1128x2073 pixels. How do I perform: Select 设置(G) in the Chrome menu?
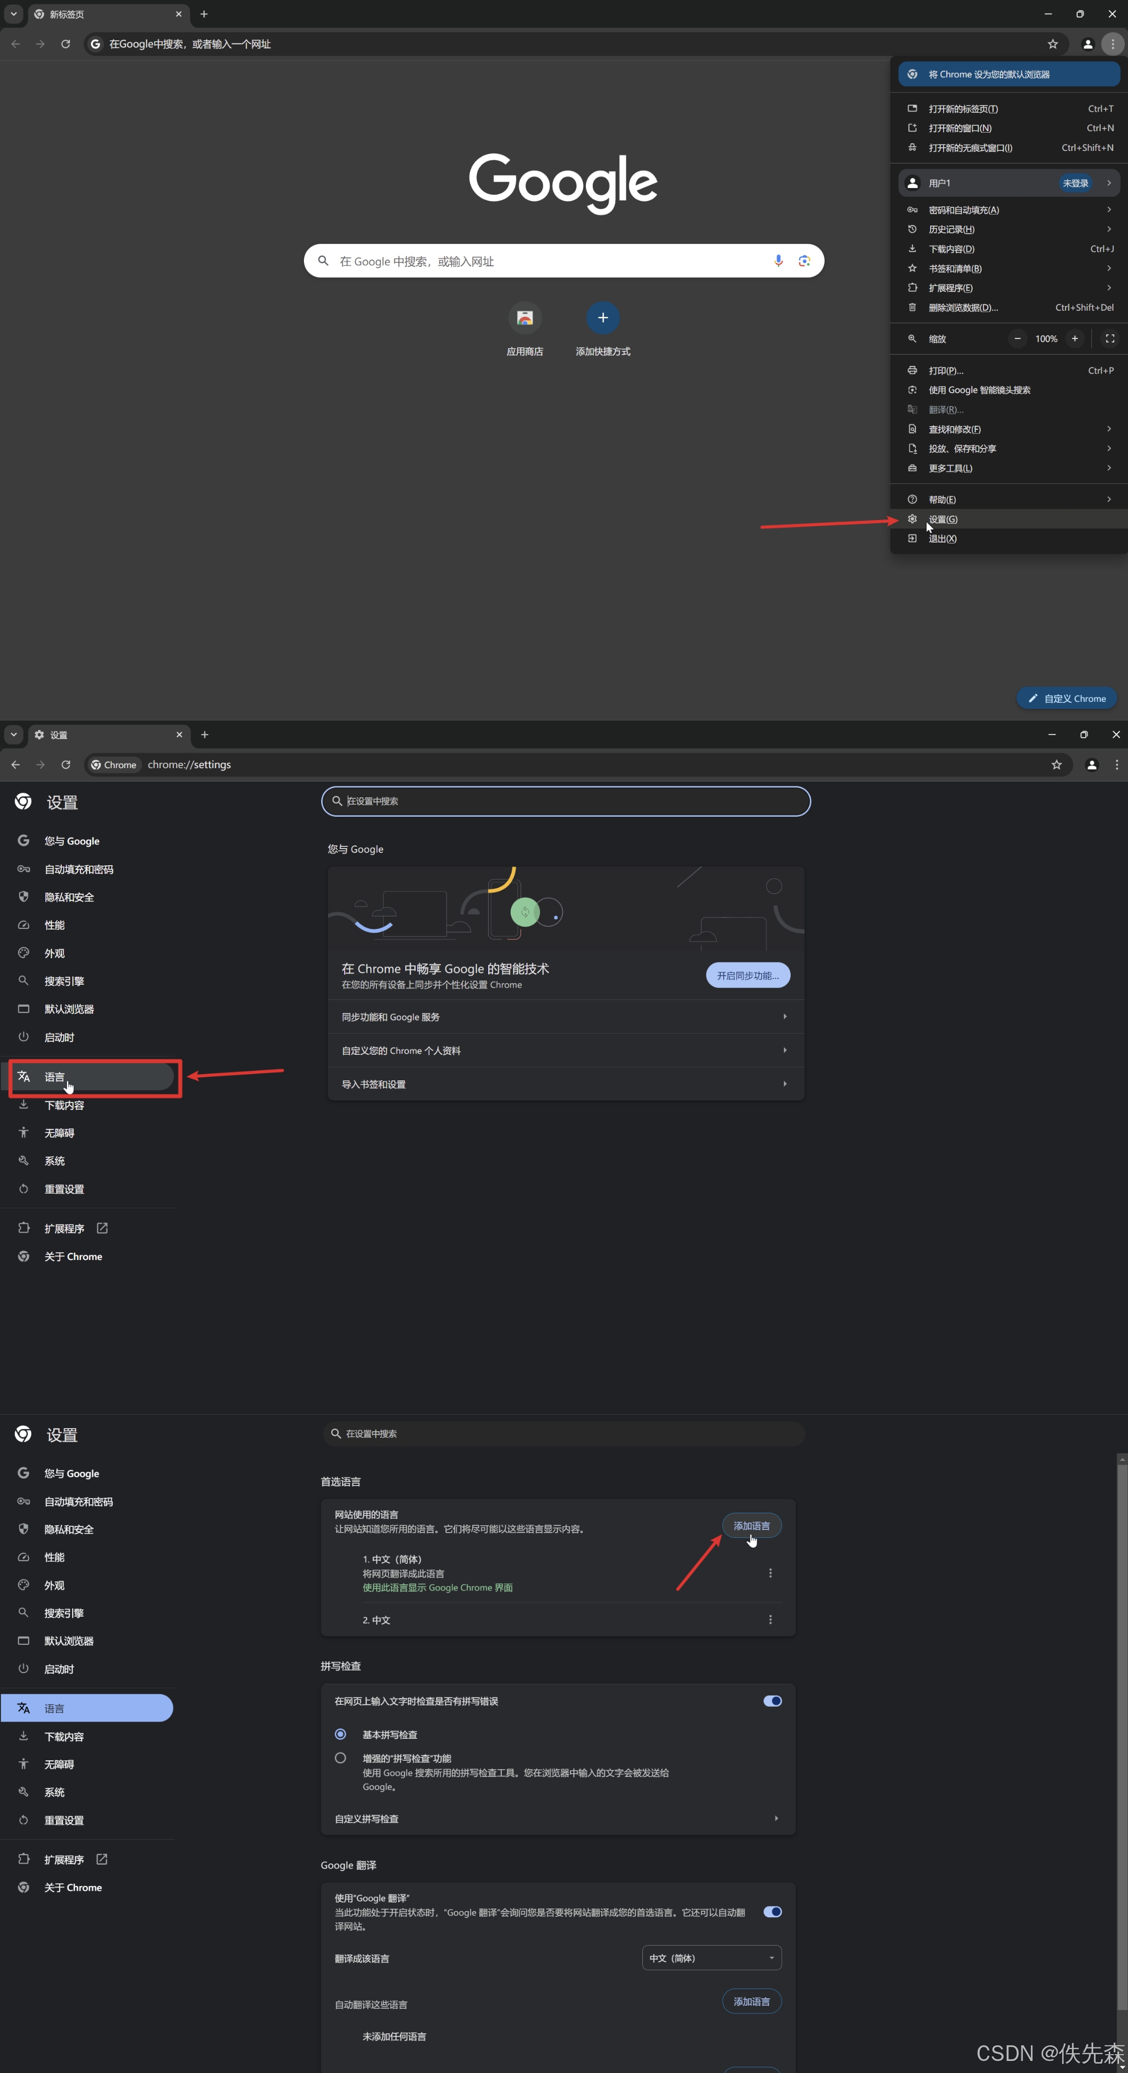click(x=943, y=519)
